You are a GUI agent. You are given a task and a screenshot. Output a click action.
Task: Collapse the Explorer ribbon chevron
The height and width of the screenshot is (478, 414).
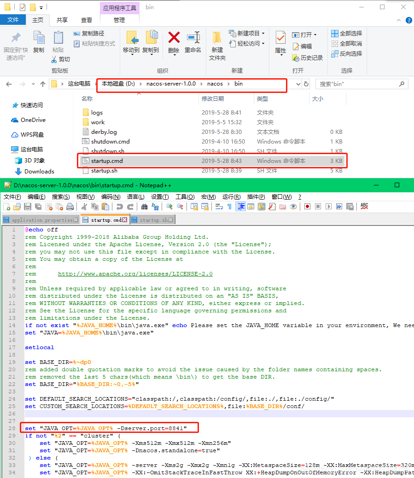(x=399, y=20)
